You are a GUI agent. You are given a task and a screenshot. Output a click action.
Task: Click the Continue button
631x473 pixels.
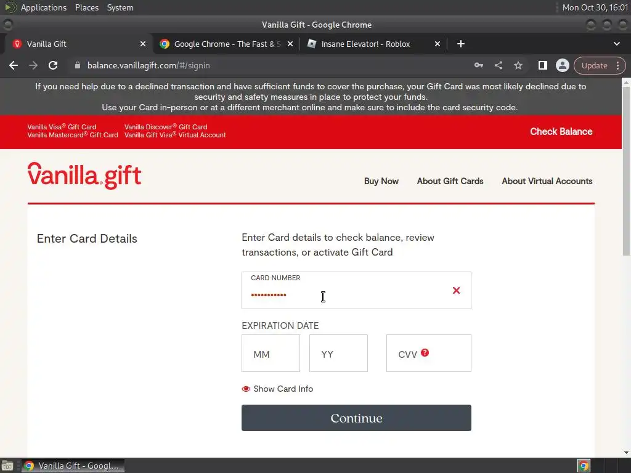[x=356, y=418]
